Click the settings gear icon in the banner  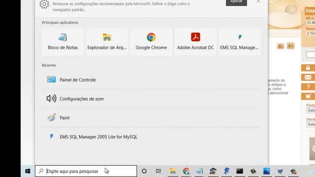click(44, 4)
